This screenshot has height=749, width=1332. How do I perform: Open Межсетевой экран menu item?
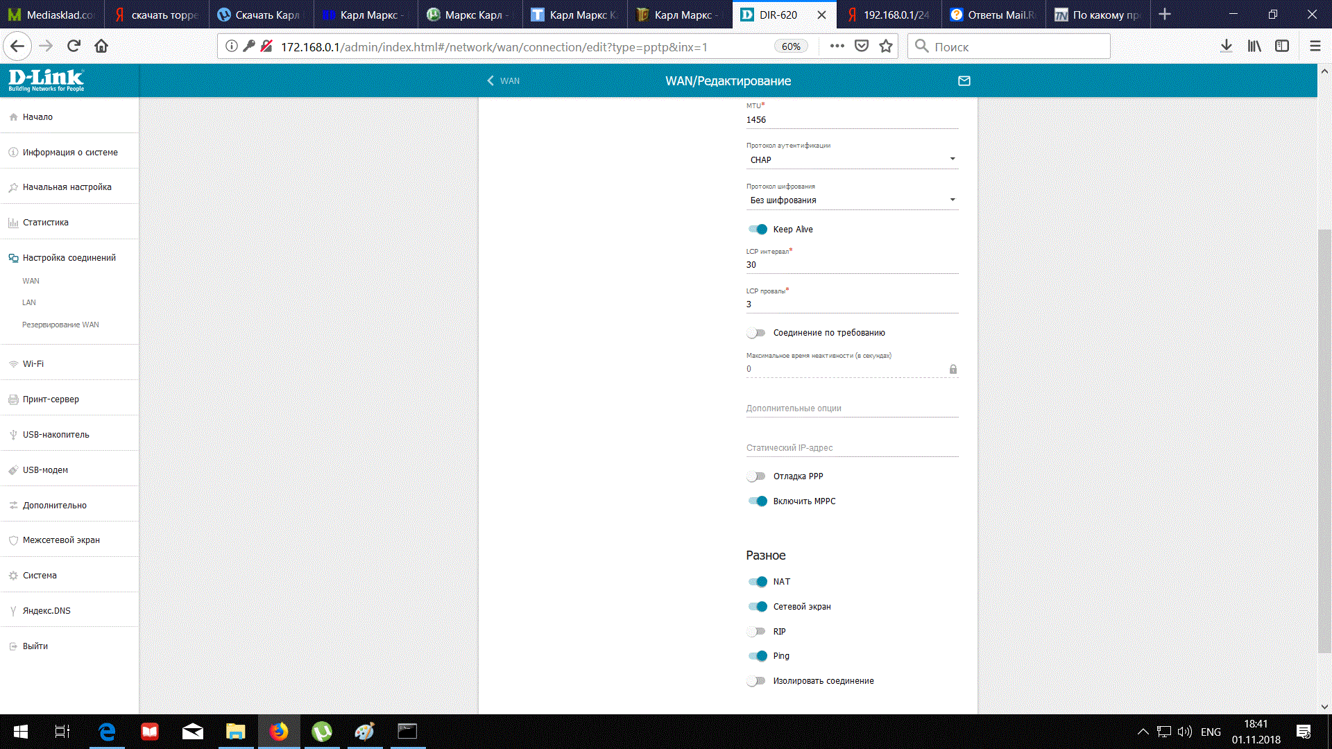click(61, 540)
